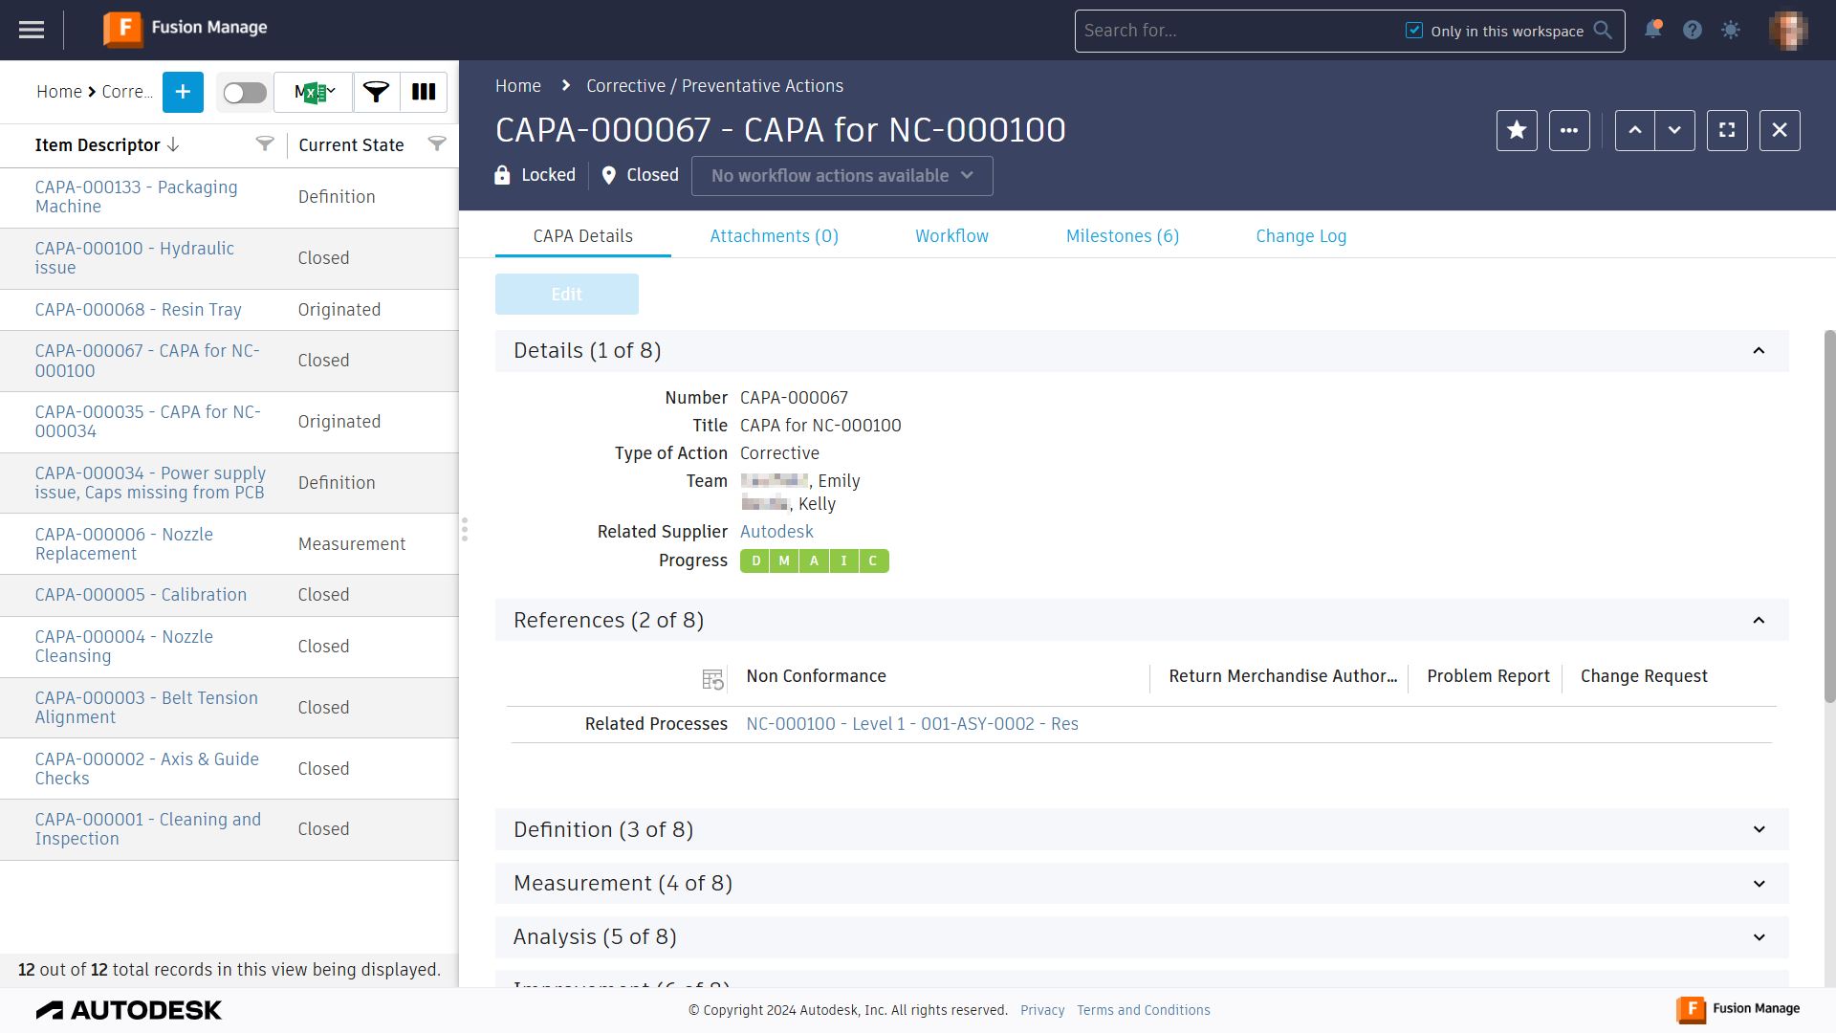Bookmark this item with the star icon
This screenshot has width=1836, height=1033.
[x=1517, y=130]
